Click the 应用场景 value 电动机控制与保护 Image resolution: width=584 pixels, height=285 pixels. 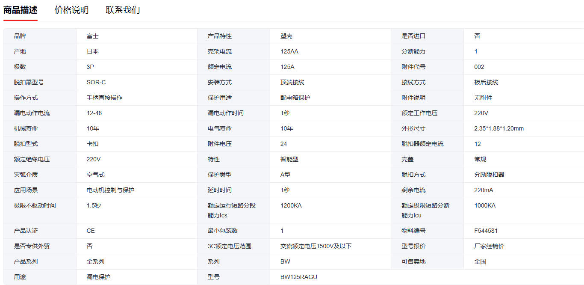click(110, 190)
